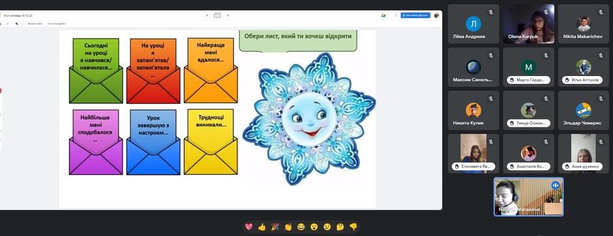Select Илья Аптухов participant avatar
Viewport: 613px width, 236px height.
tap(583, 67)
